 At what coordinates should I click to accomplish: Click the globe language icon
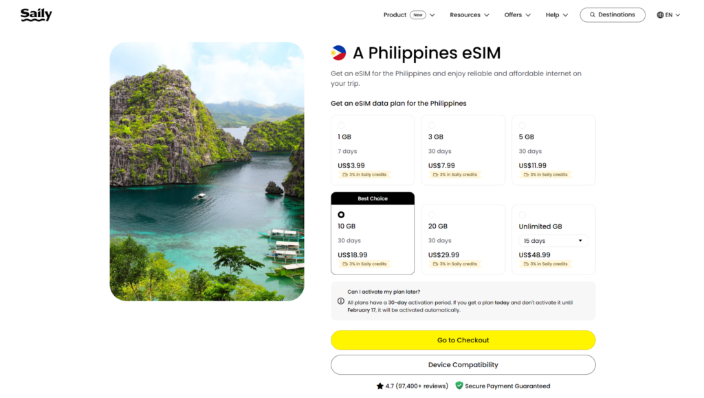[659, 14]
